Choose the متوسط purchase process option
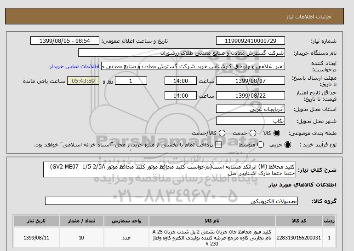The width and height of the screenshot is (354, 251). tap(261, 145)
